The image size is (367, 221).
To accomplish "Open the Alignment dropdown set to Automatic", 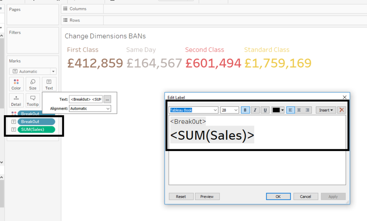I will 90,108.
